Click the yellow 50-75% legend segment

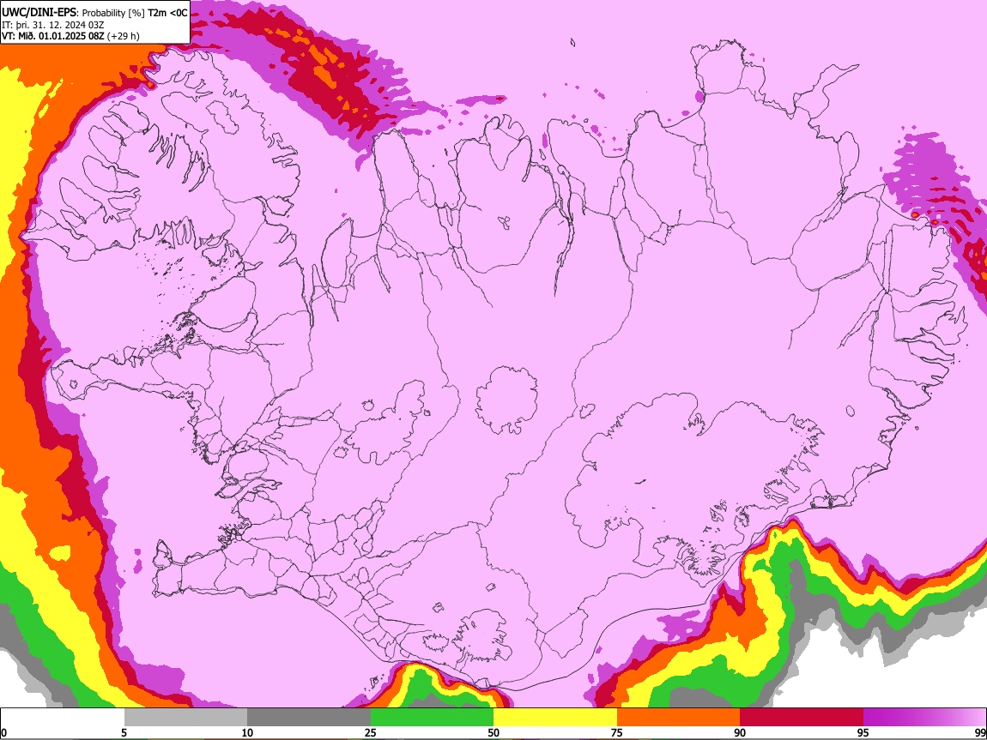tap(555, 717)
